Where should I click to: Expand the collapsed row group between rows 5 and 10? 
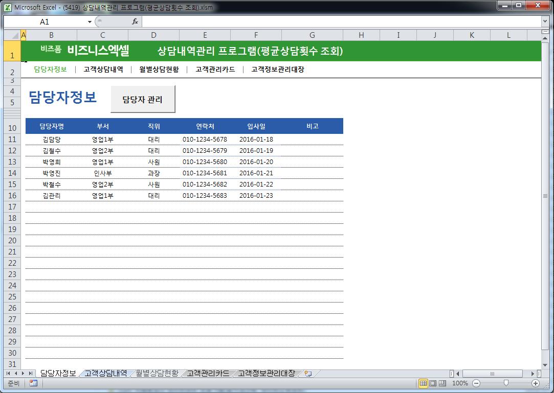pyautogui.click(x=12, y=113)
